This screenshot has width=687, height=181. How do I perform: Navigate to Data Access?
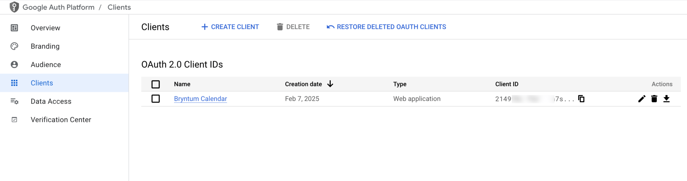[x=64, y=101]
